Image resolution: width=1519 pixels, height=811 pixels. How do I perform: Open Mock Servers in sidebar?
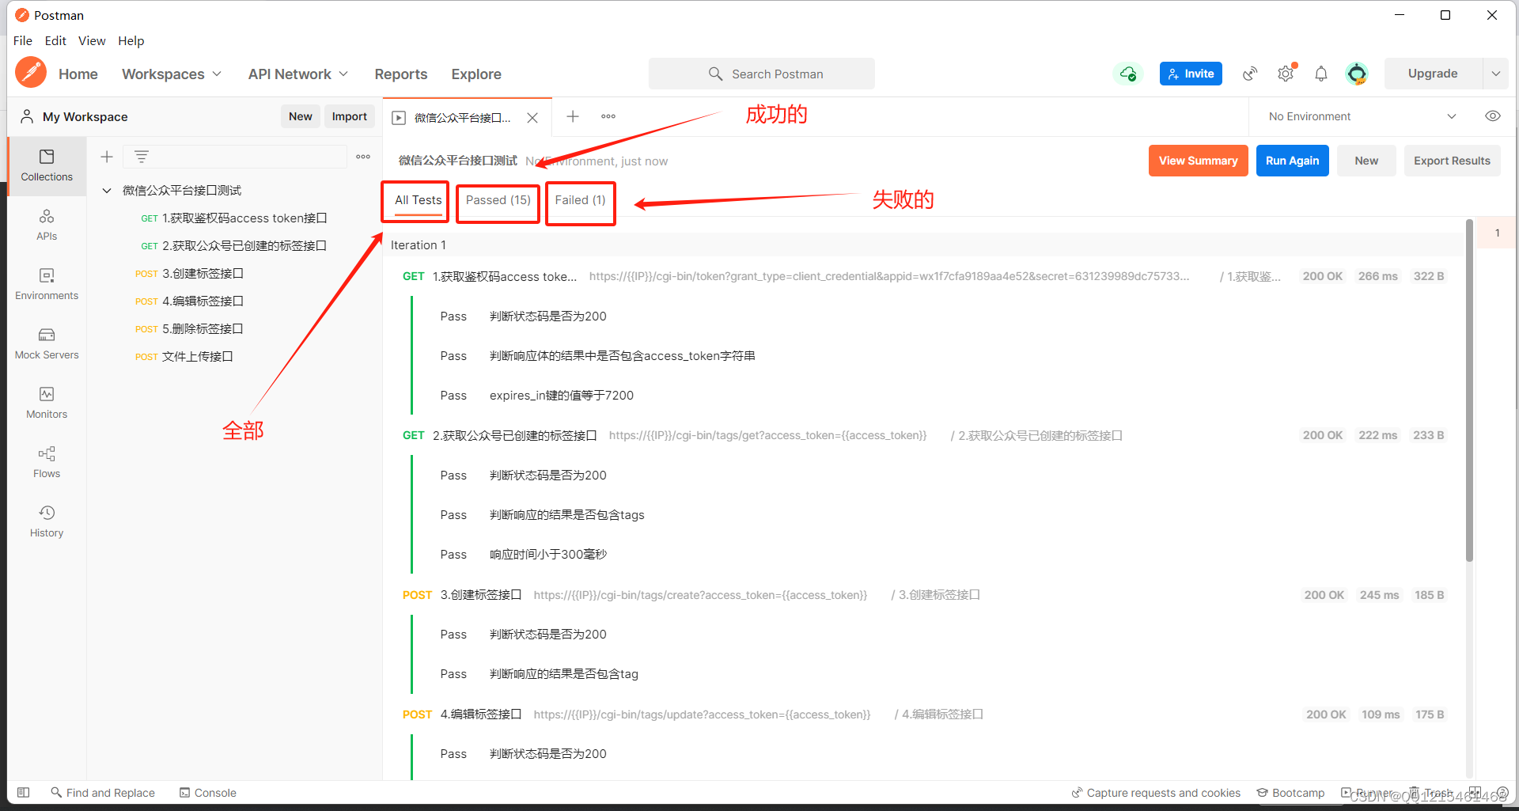click(x=47, y=343)
